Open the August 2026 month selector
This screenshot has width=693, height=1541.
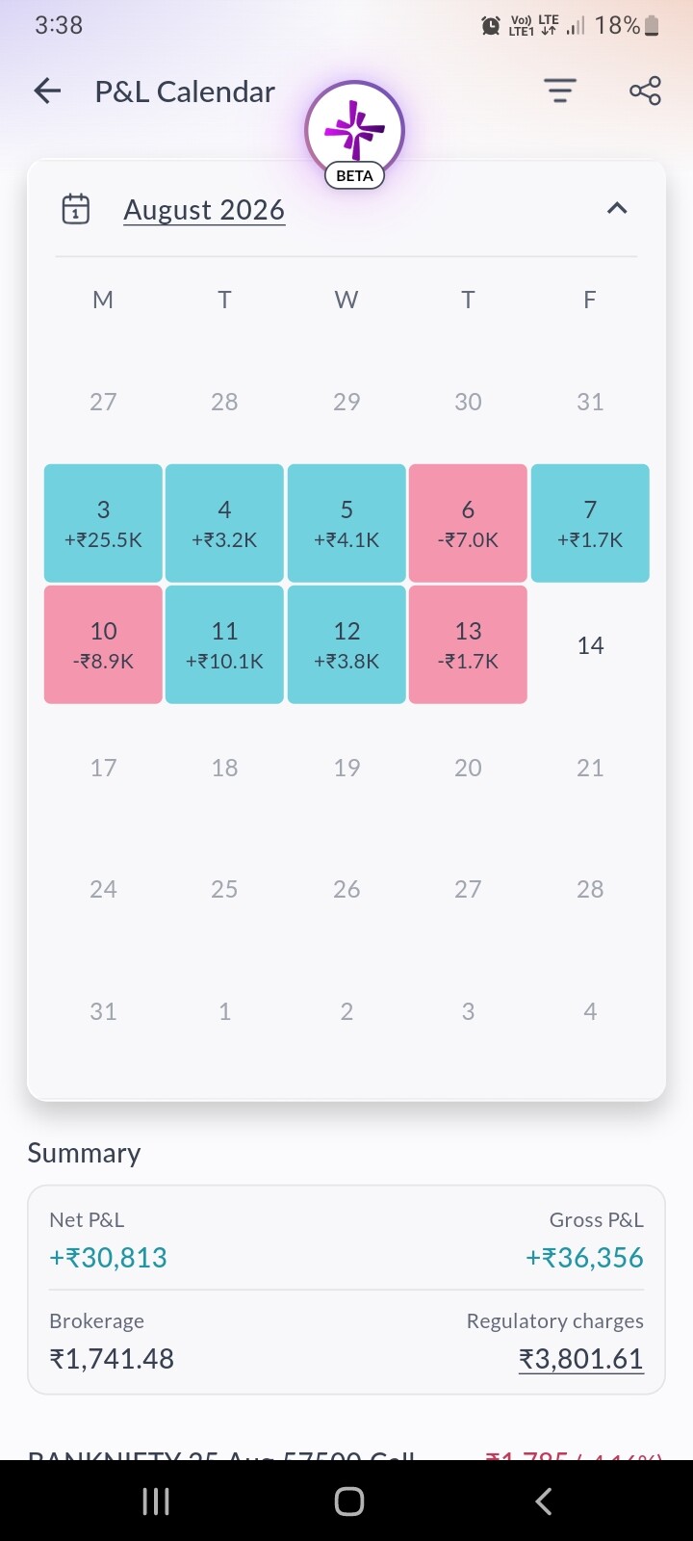click(x=204, y=210)
